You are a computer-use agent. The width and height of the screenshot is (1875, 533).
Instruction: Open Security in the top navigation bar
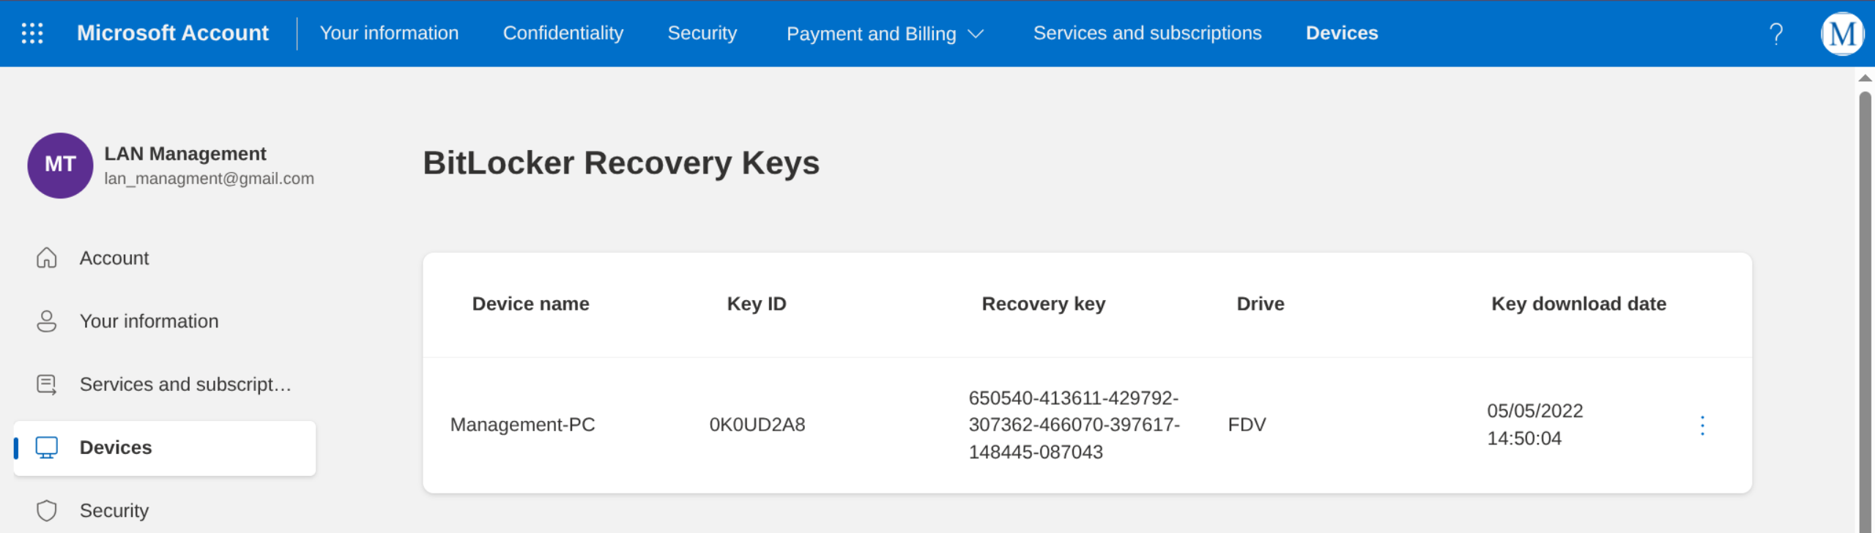tap(702, 33)
